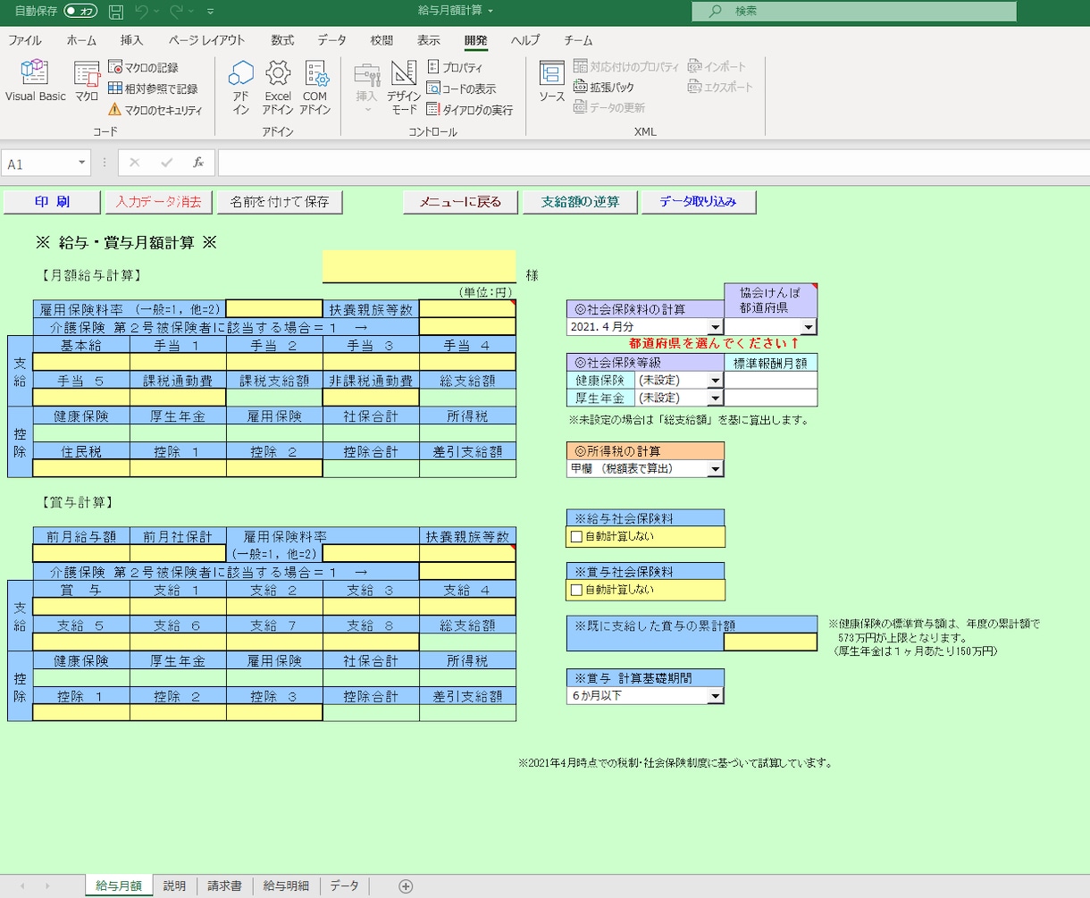Viewport: 1090px width, 898px height.
Task: Select the 説明 sheet tab
Action: 174,886
